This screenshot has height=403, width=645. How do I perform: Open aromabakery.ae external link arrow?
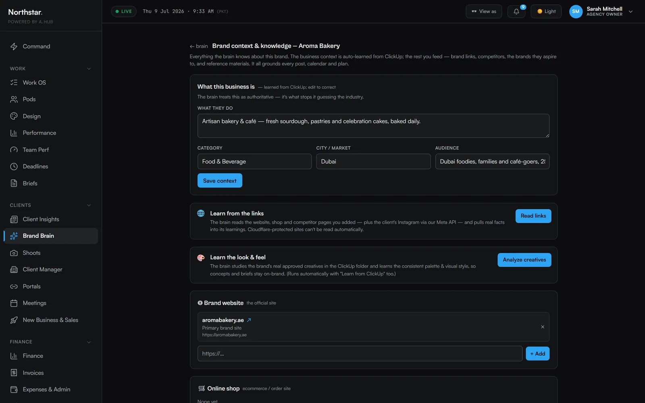[x=249, y=320]
